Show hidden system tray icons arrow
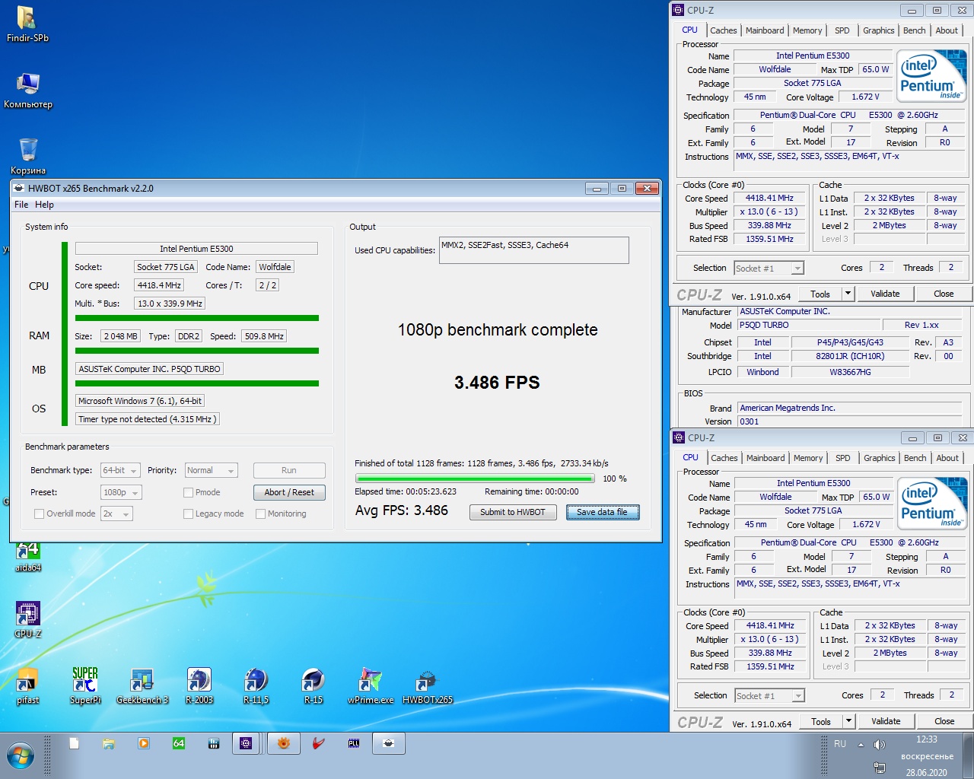This screenshot has width=974, height=779. 861,745
